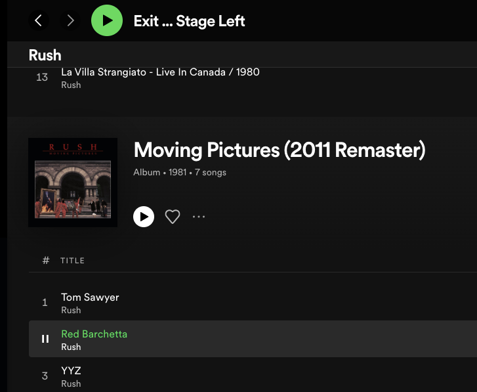This screenshot has height=392, width=477.
Task: Open Rush artist link under YYZ
Action: [71, 383]
